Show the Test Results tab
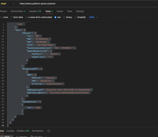 point(37,131)
